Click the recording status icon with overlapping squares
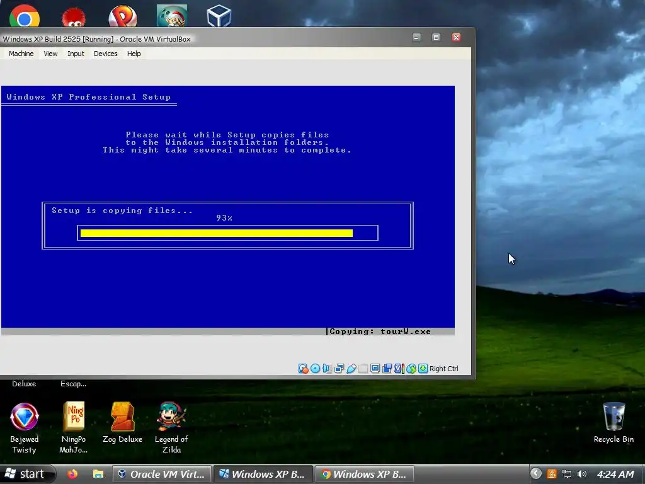This screenshot has height=484, width=645. coord(387,368)
